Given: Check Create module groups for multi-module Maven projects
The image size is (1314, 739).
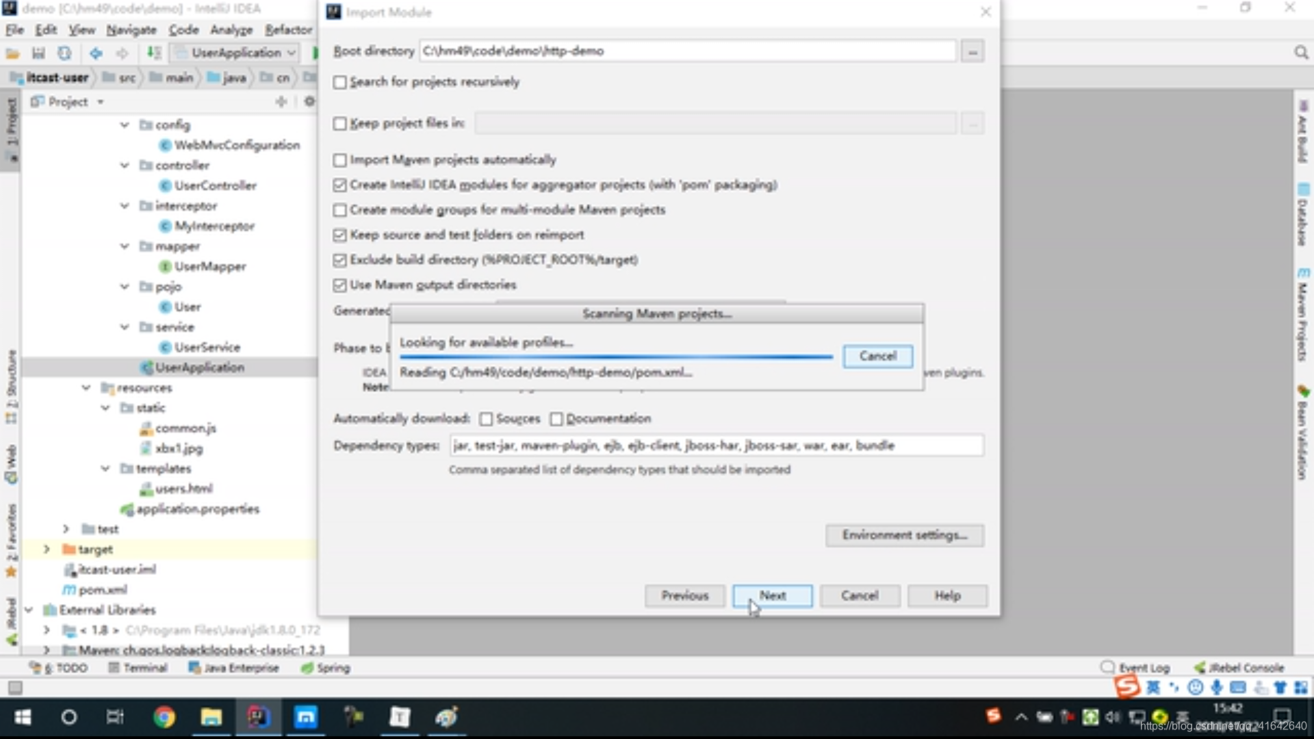Looking at the screenshot, I should tap(340, 210).
